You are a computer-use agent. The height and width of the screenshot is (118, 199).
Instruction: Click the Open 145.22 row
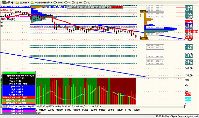[x=19, y=87]
